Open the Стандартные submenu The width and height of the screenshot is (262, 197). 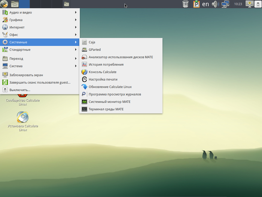pos(40,50)
